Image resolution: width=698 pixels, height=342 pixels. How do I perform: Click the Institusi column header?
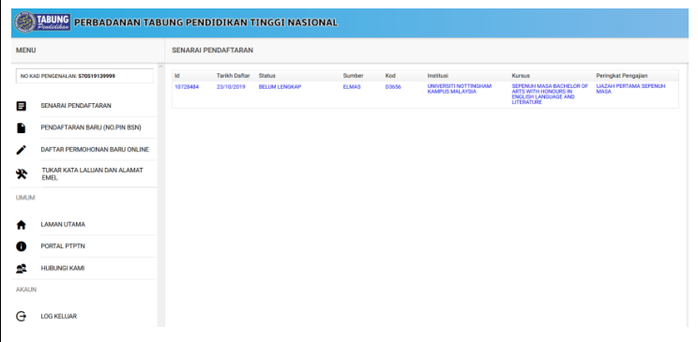pos(437,76)
